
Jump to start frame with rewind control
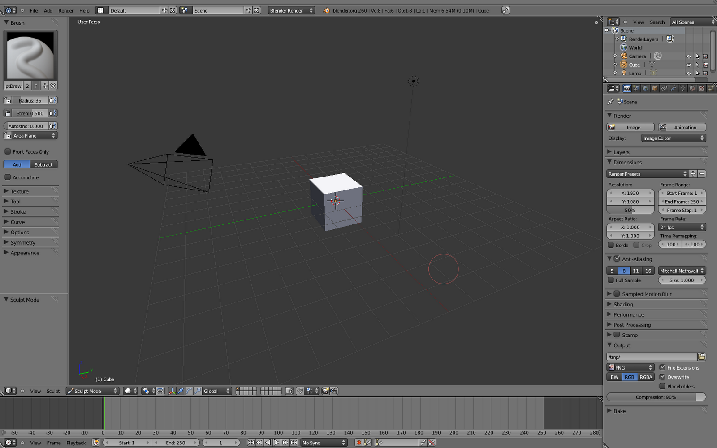pos(251,443)
